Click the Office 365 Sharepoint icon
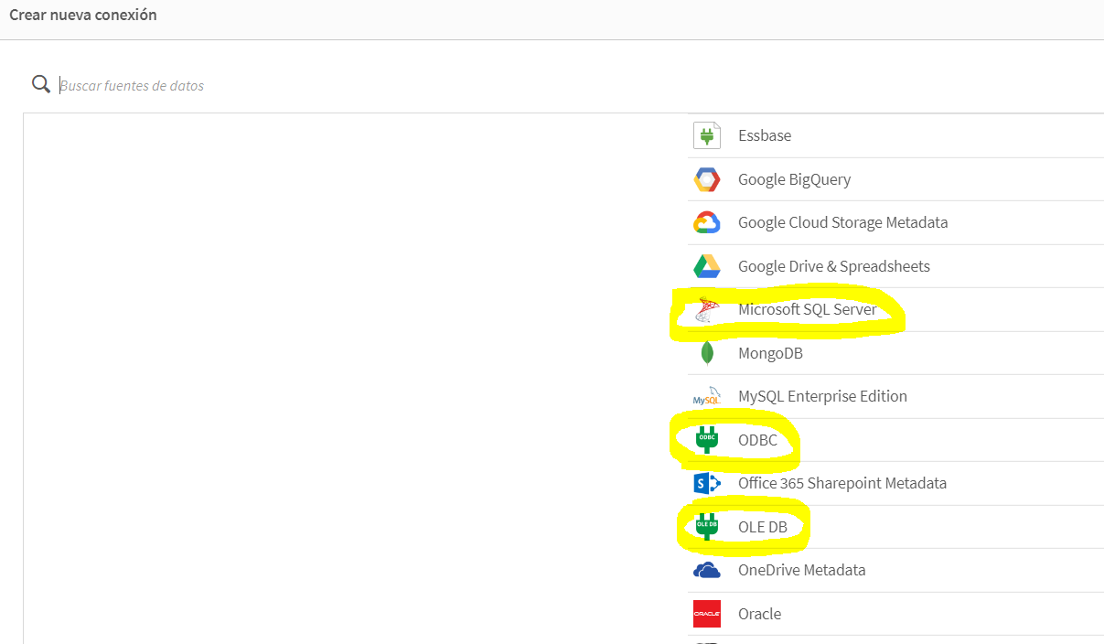The height and width of the screenshot is (644, 1104). [706, 483]
